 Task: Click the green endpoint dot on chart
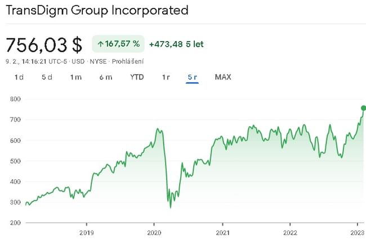point(363,108)
